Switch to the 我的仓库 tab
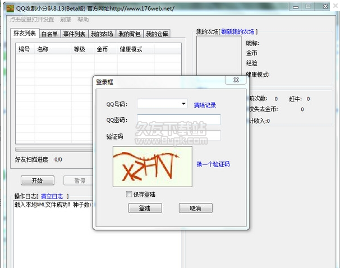 click(157, 34)
